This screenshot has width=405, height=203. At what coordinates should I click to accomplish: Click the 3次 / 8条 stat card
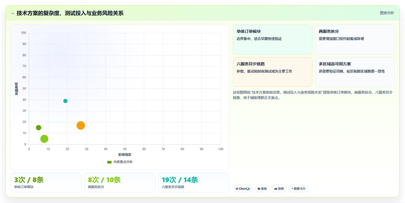(x=46, y=182)
